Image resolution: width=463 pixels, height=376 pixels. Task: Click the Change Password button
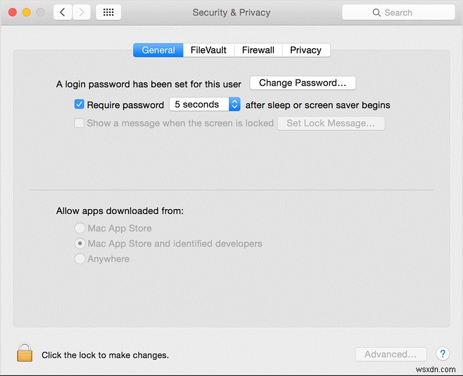tap(302, 83)
